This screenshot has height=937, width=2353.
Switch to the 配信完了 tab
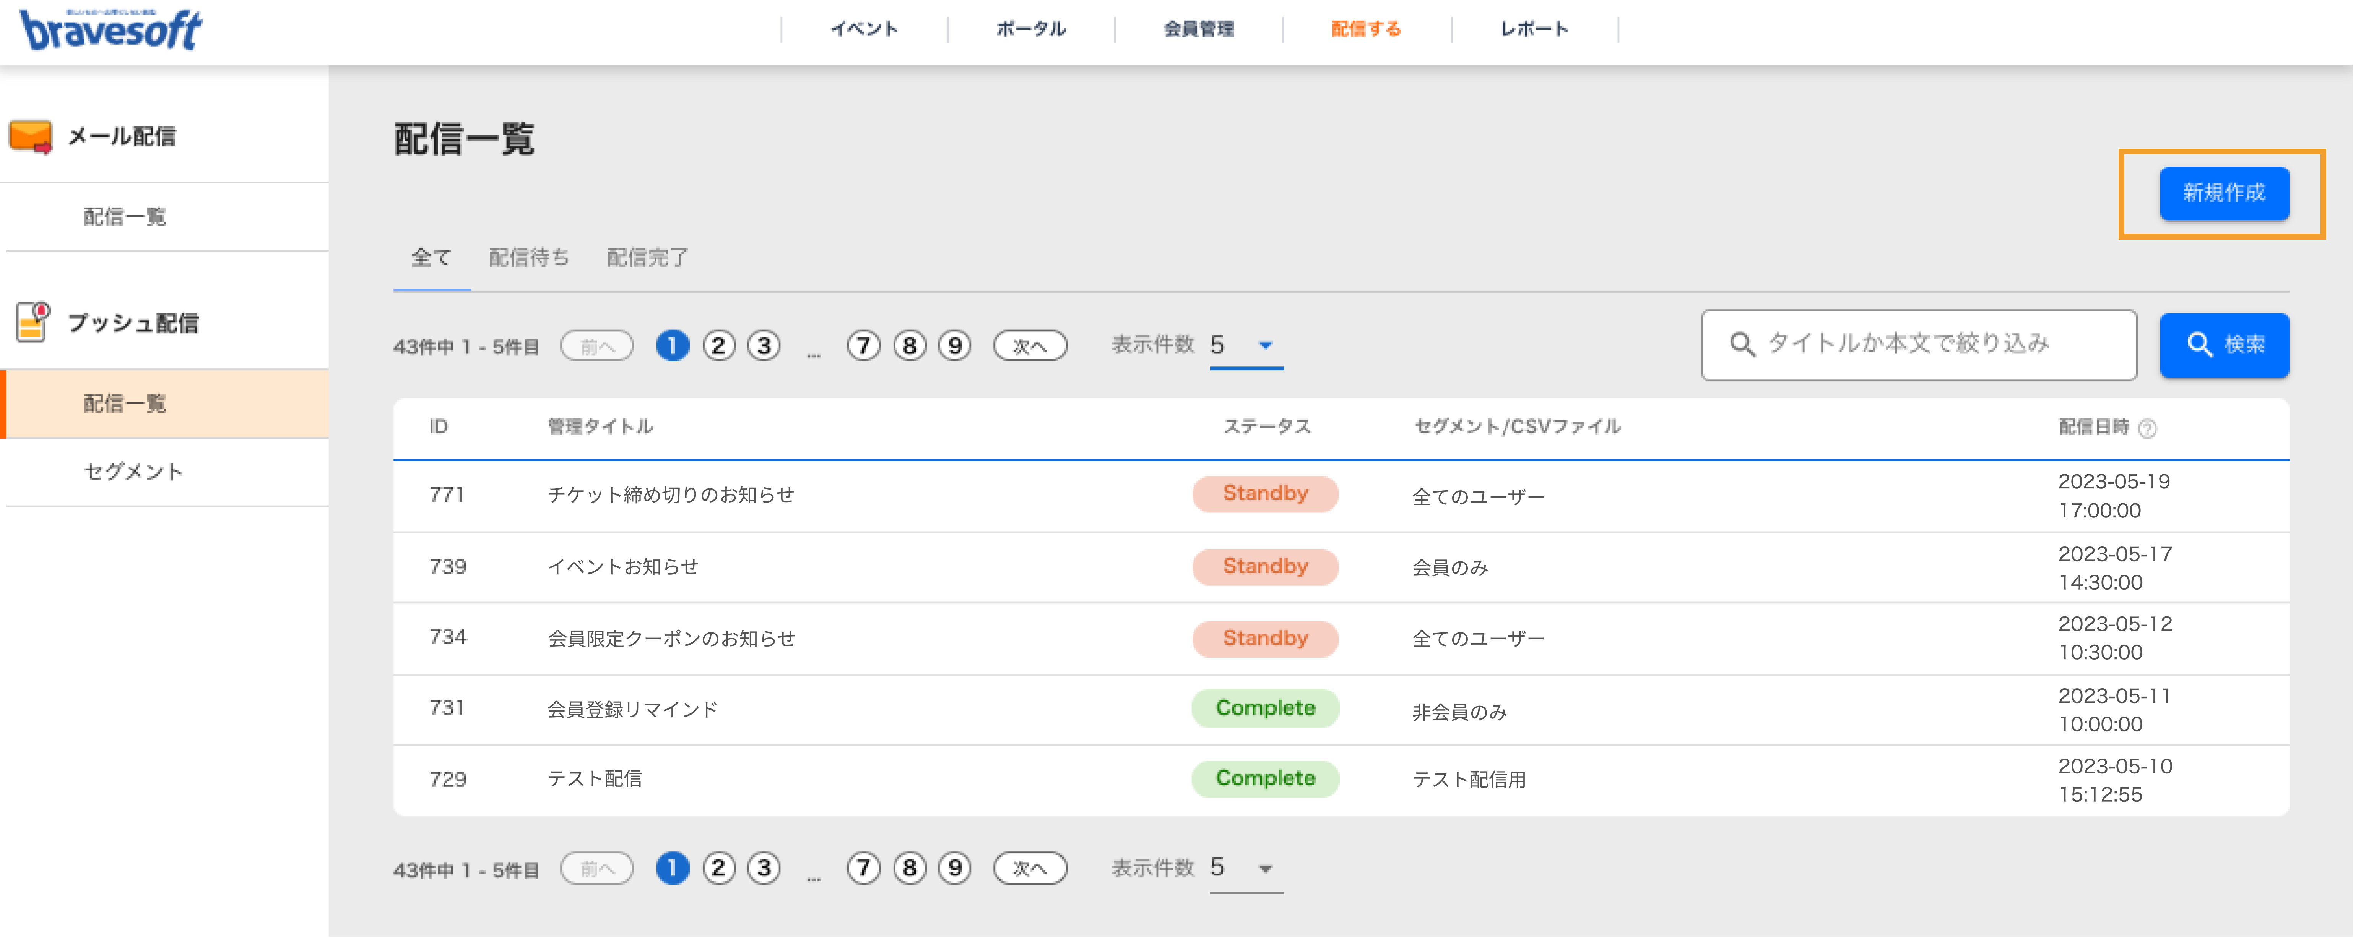click(648, 258)
